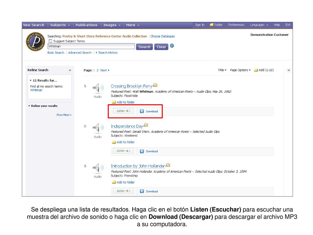Click the audio speaker icon for Crossing Brooklyn Ferry
The height and width of the screenshot is (235, 313).
tap(98, 88)
